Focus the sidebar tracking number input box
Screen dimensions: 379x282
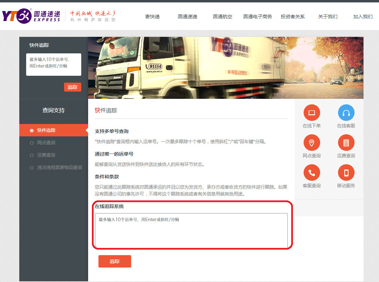[x=54, y=65]
